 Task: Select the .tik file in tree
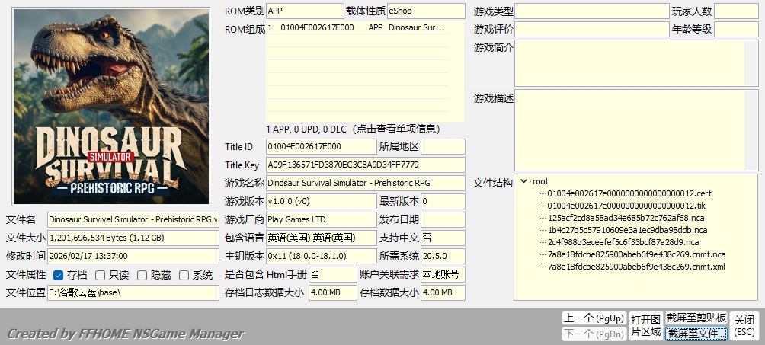point(626,206)
